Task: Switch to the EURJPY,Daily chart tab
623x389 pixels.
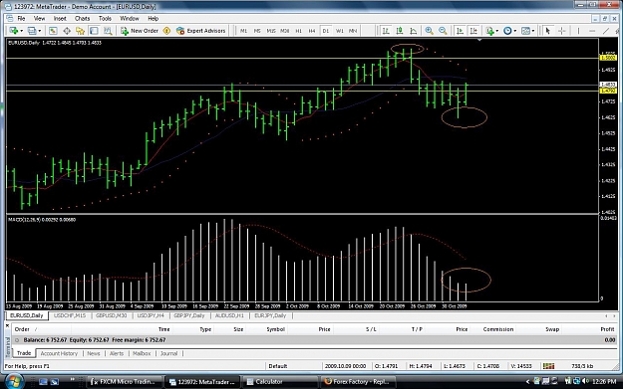Action: [x=270, y=315]
